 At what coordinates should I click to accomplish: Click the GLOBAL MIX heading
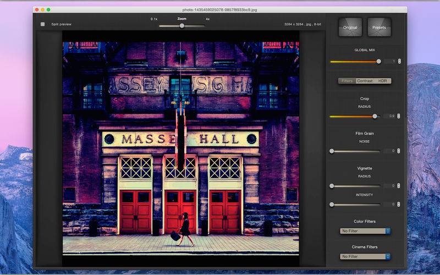[365, 50]
